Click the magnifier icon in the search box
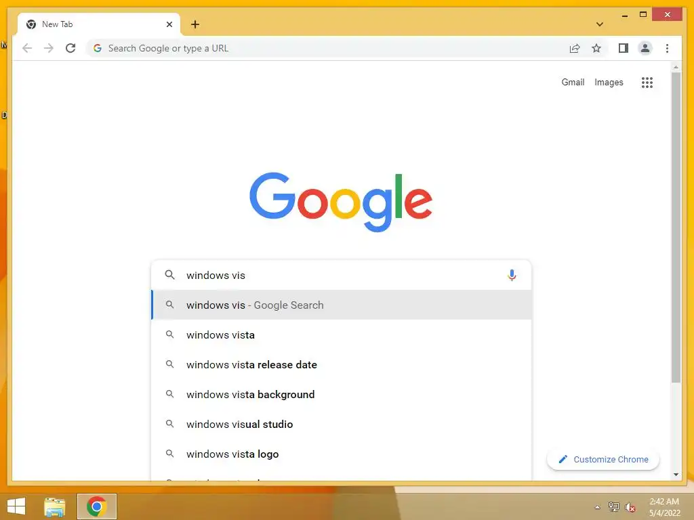The width and height of the screenshot is (694, 520). coord(169,275)
